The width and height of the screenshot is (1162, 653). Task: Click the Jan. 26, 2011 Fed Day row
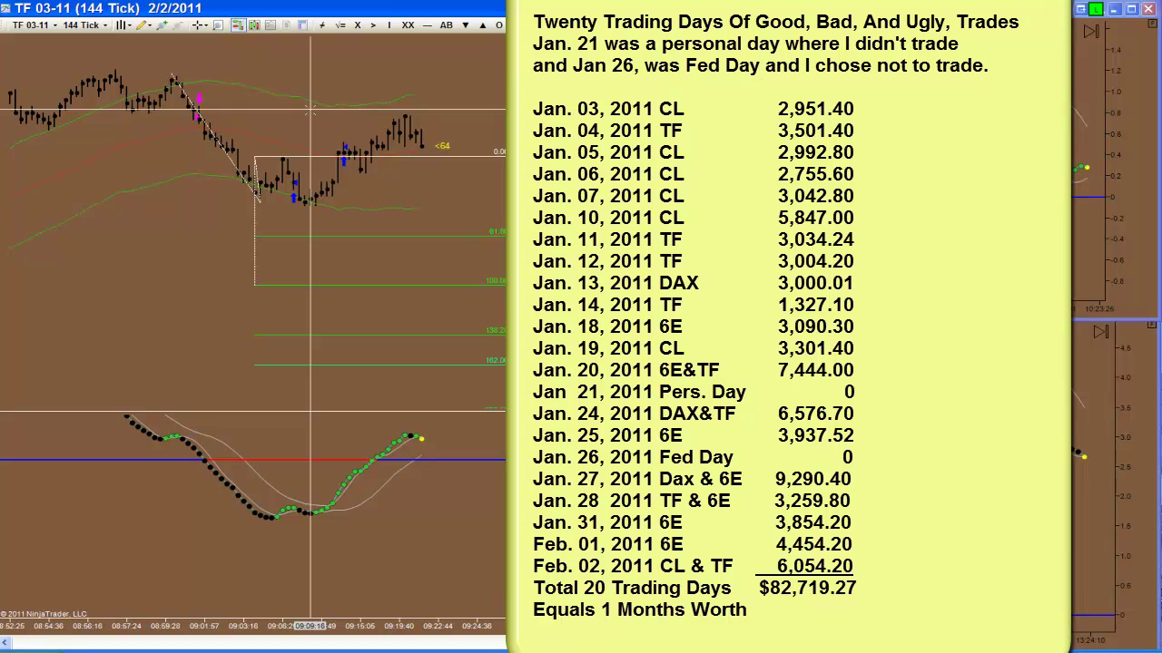point(693,457)
